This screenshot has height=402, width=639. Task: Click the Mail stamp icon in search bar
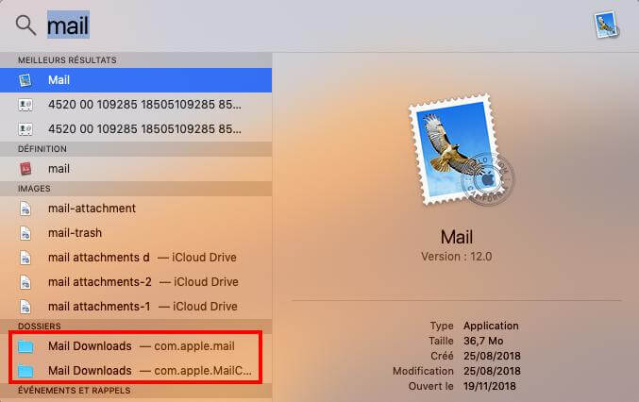606,25
